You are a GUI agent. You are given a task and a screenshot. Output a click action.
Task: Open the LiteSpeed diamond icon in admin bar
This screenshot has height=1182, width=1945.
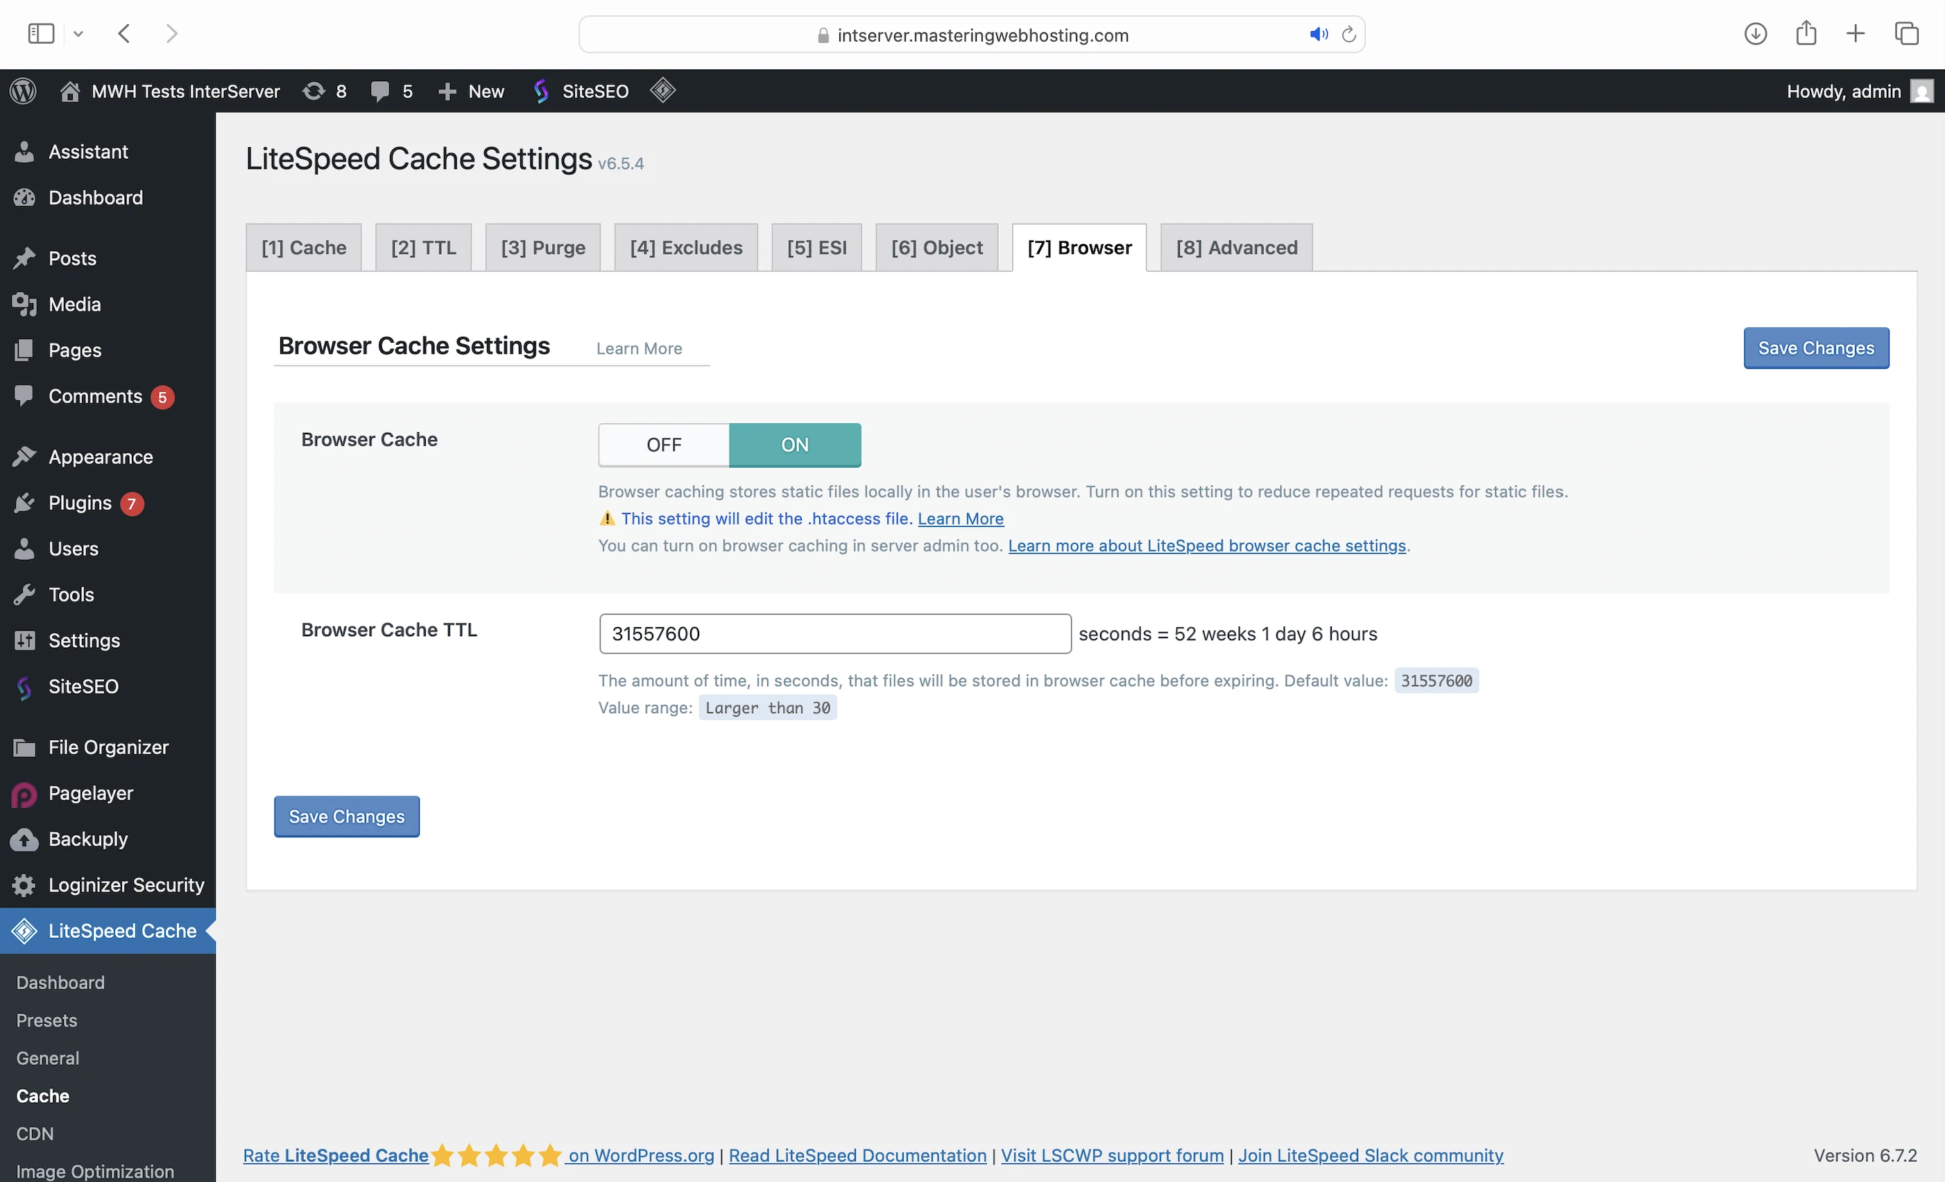[x=662, y=91]
